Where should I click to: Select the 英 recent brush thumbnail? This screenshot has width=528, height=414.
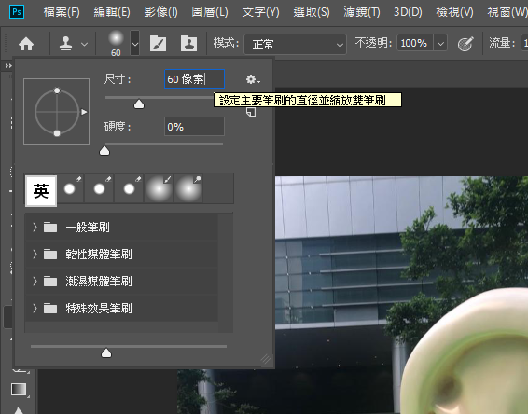pos(41,190)
